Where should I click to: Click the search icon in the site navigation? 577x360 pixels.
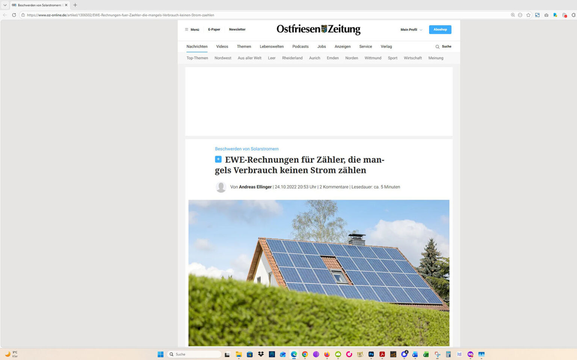pos(437,46)
